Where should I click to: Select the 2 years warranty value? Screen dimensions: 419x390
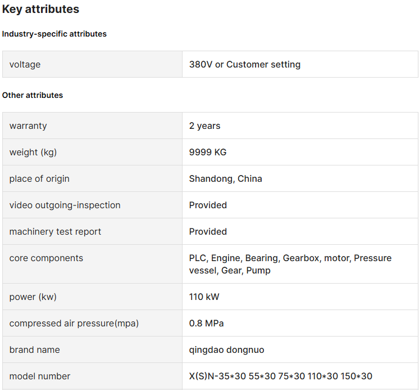204,126
